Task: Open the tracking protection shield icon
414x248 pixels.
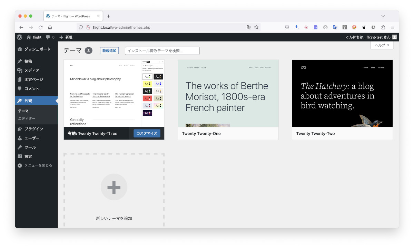Action: pos(81,27)
